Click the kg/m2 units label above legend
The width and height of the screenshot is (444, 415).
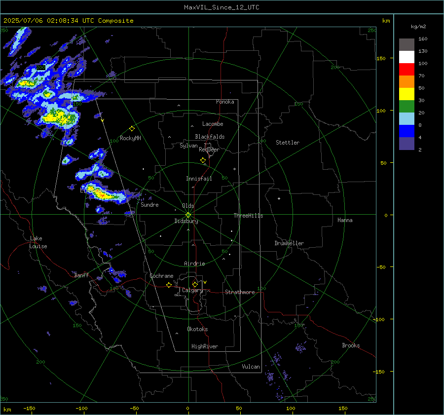tap(418, 27)
